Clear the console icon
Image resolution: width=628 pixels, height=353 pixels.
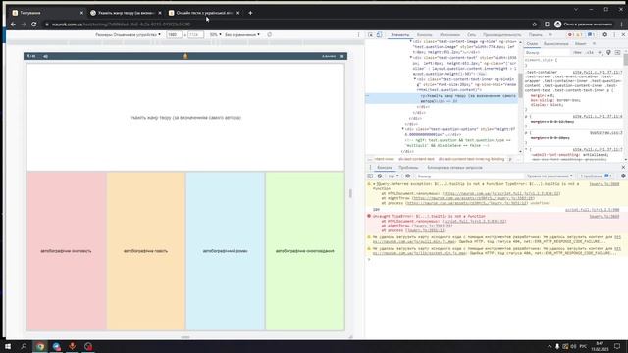(x=380, y=176)
